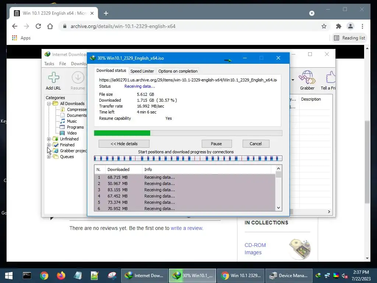Select the Compressed category folder
Viewport: 377px width, 283px height.
coord(73,109)
